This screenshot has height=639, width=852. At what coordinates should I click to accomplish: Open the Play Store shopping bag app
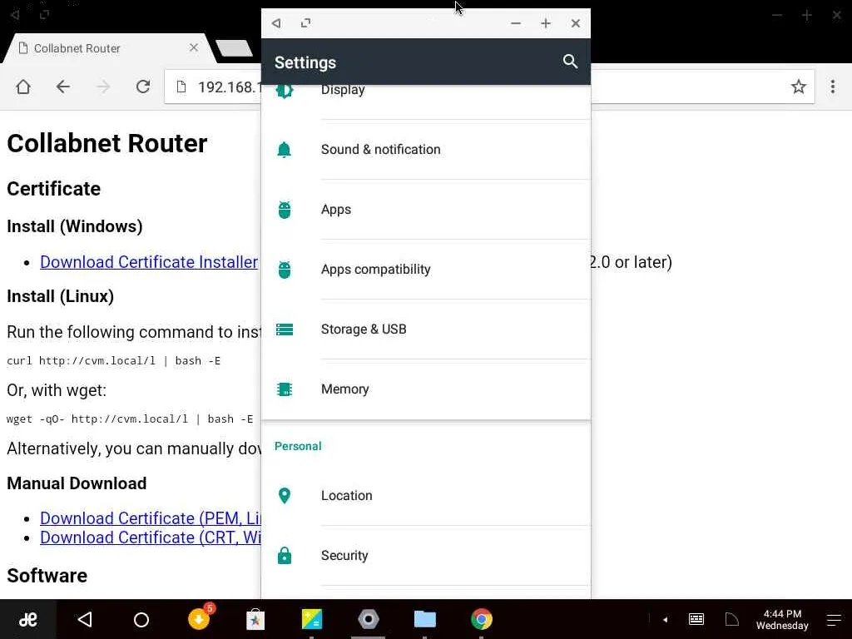pyautogui.click(x=255, y=619)
